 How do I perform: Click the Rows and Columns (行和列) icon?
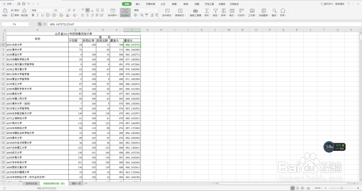click(241, 10)
